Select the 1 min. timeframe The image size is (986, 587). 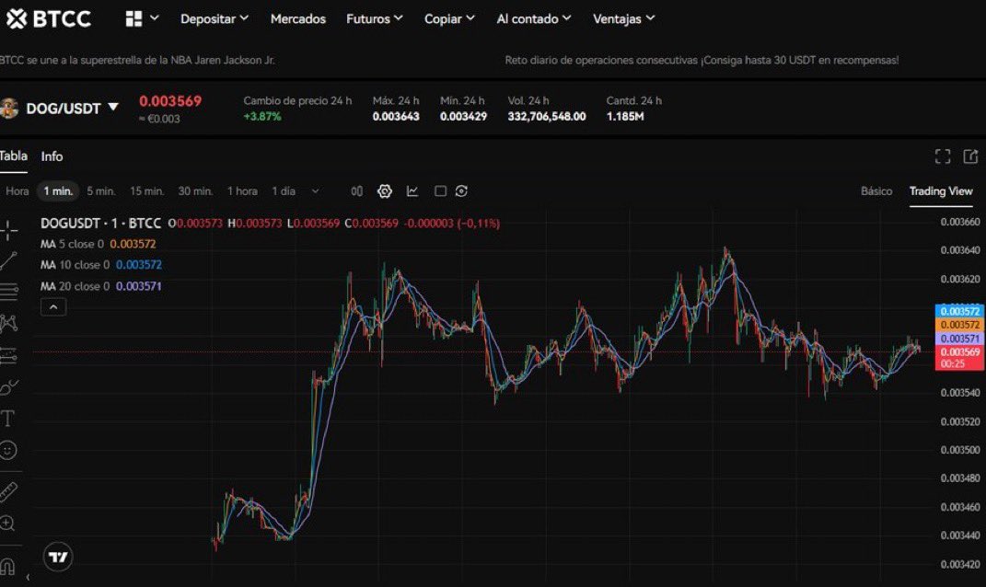point(58,191)
